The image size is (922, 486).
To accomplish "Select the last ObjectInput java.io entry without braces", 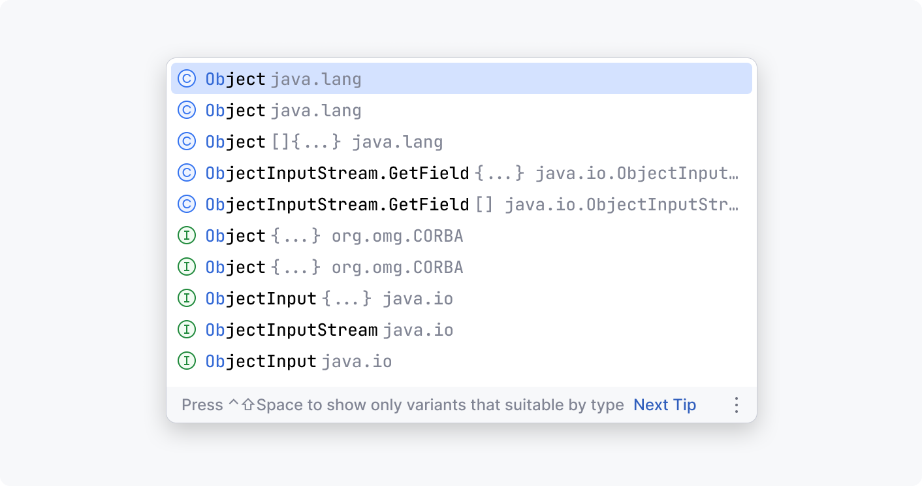I will click(298, 361).
